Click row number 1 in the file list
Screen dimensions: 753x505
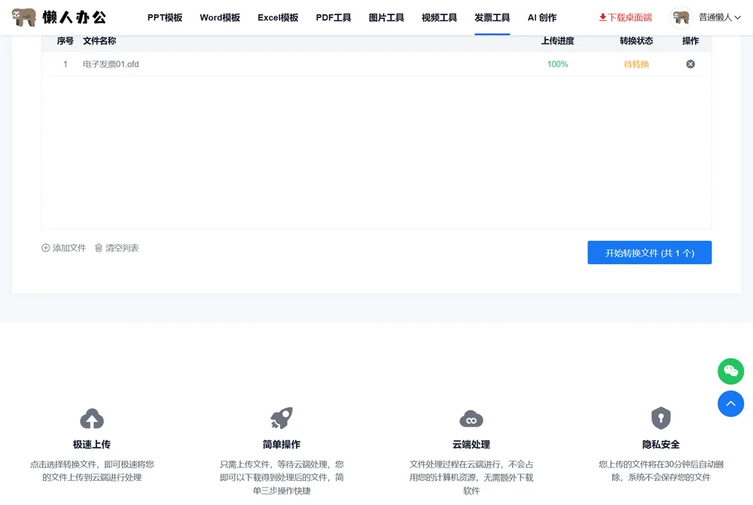click(x=66, y=64)
